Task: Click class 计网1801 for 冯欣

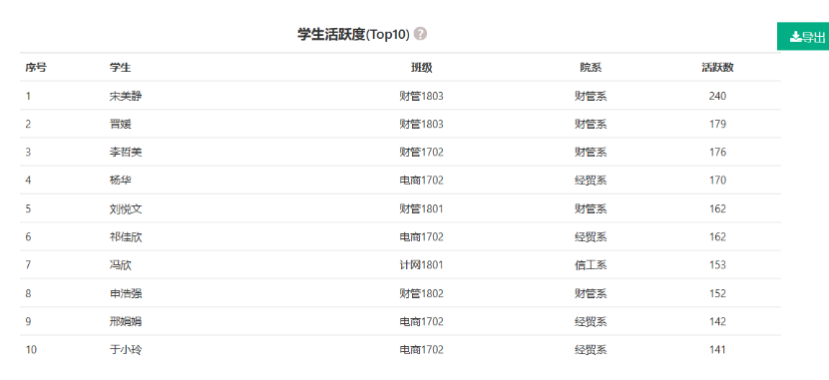Action: point(421,264)
